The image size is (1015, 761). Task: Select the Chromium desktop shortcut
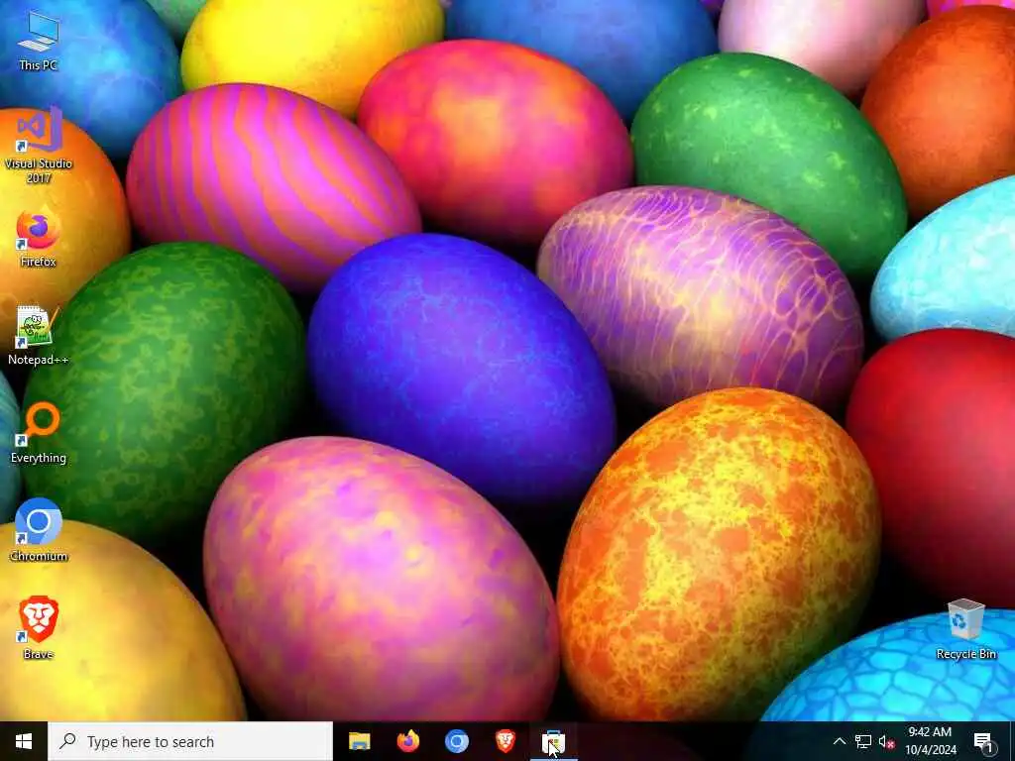pyautogui.click(x=39, y=531)
